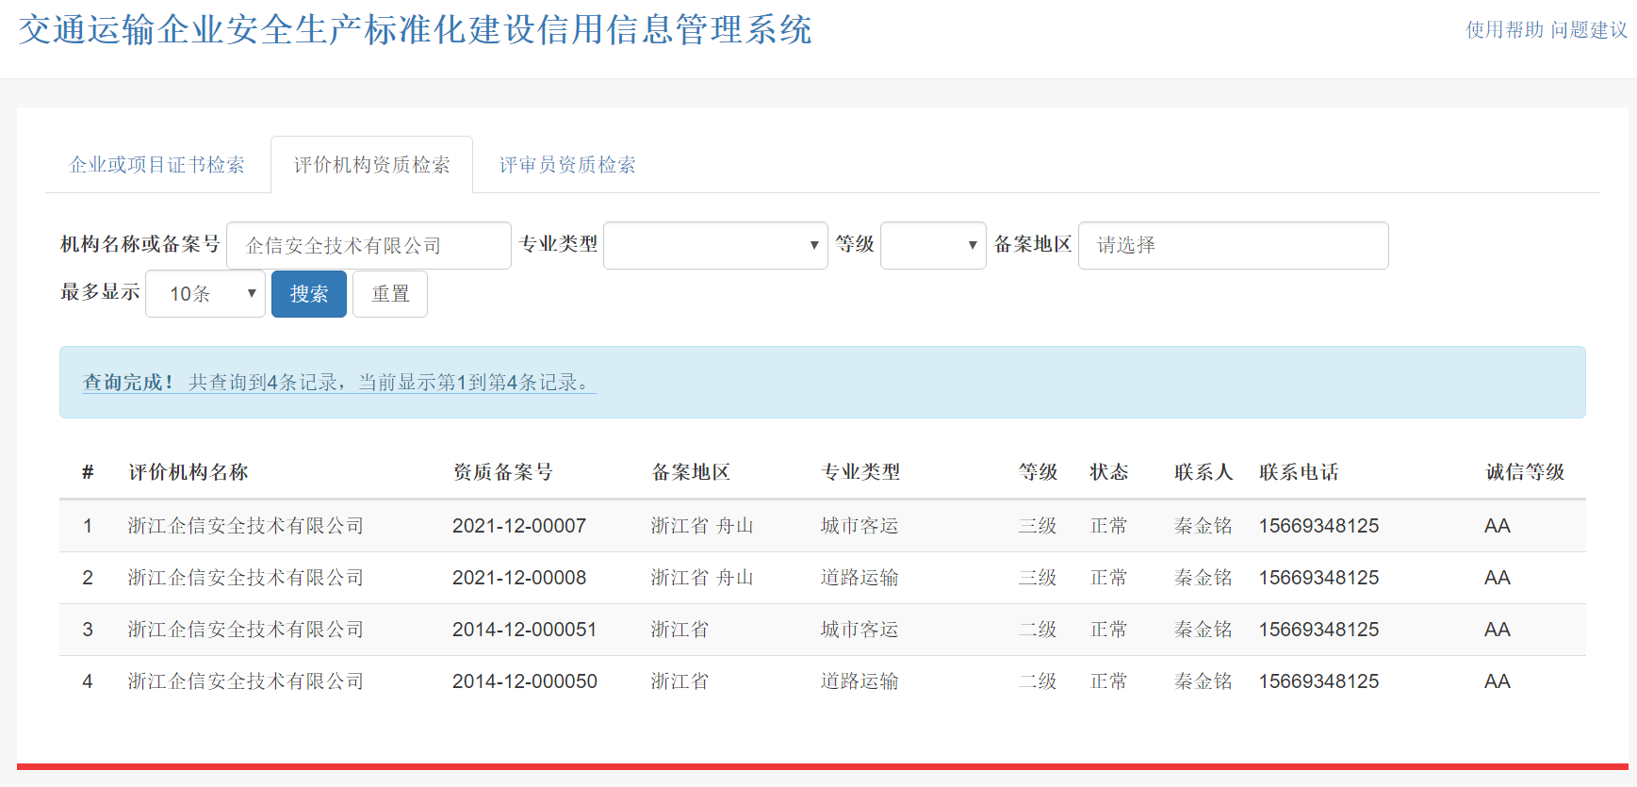Image resolution: width=1637 pixels, height=787 pixels.
Task: Click the 联系人 column header
Action: point(1203,472)
